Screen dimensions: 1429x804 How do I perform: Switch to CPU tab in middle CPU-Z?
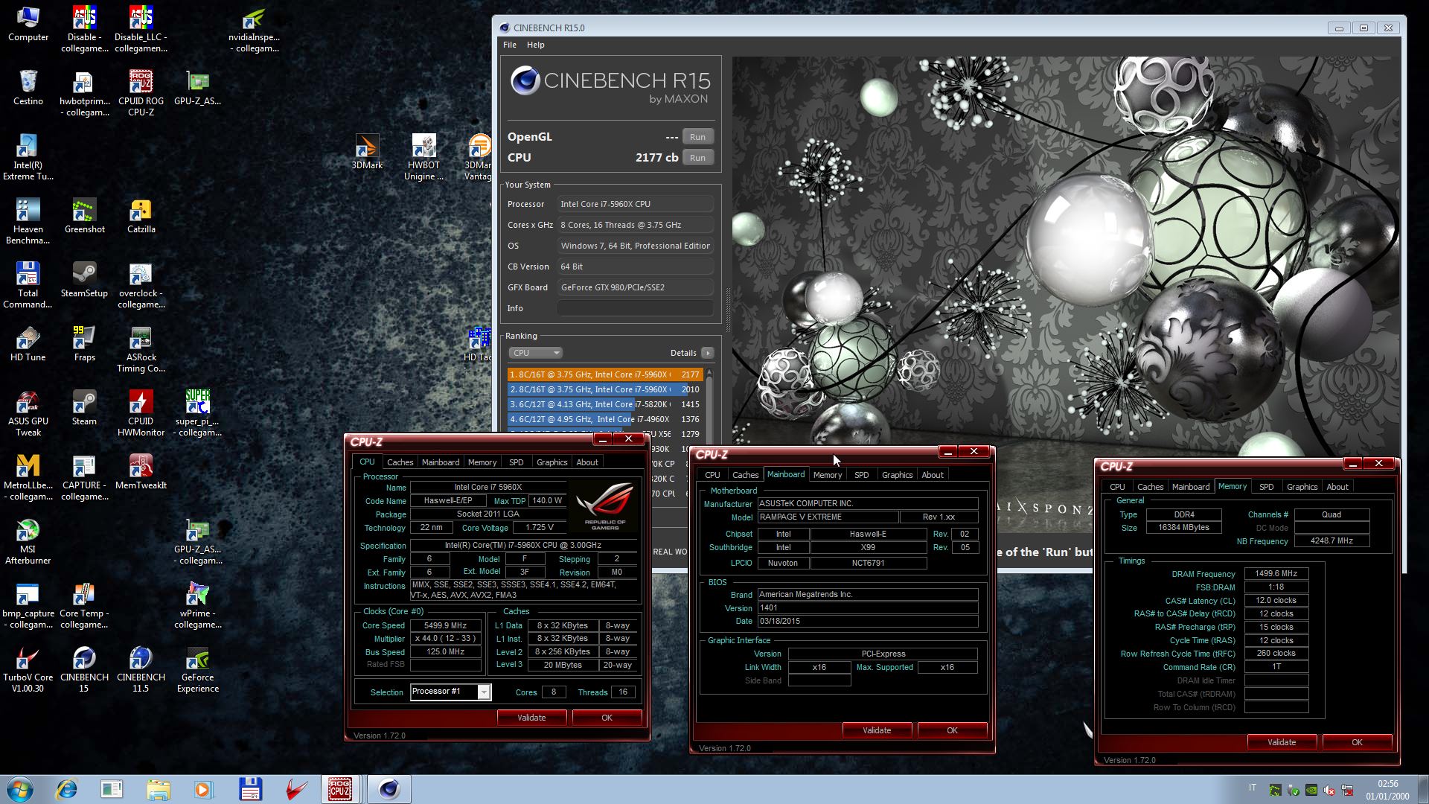712,475
